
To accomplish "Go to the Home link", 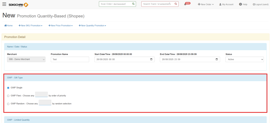I will click(8, 26).
